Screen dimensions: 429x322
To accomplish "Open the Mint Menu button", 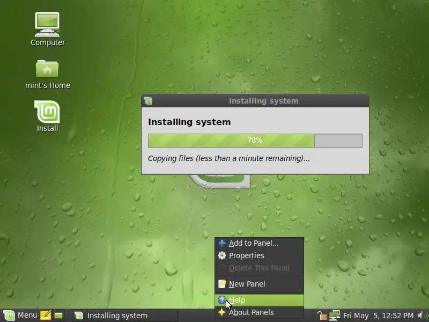I will pos(21,316).
